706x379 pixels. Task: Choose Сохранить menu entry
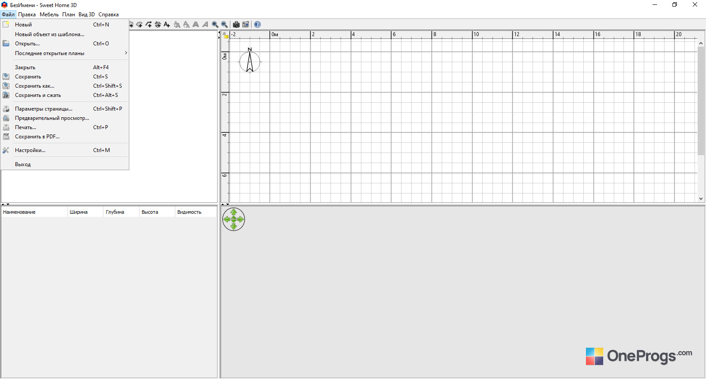(x=65, y=77)
